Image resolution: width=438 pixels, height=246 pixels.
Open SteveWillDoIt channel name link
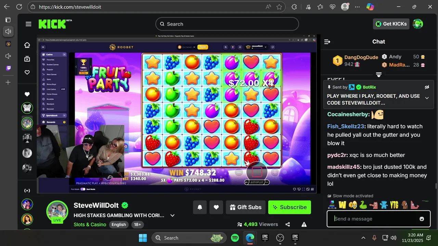96,205
